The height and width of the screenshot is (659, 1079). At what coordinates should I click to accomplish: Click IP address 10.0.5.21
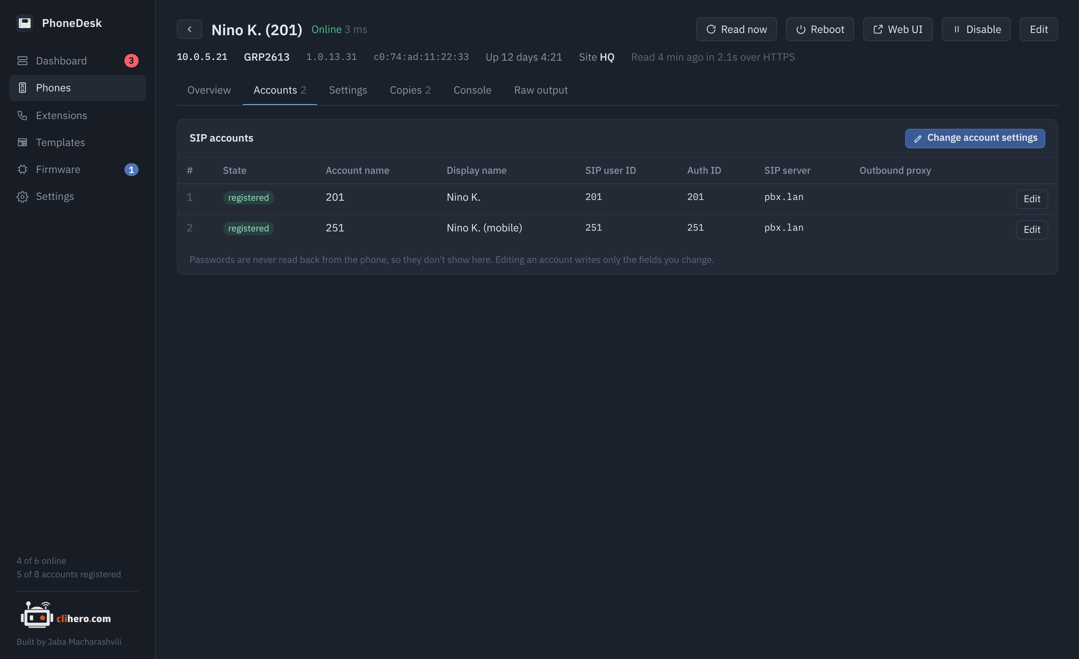(202, 57)
